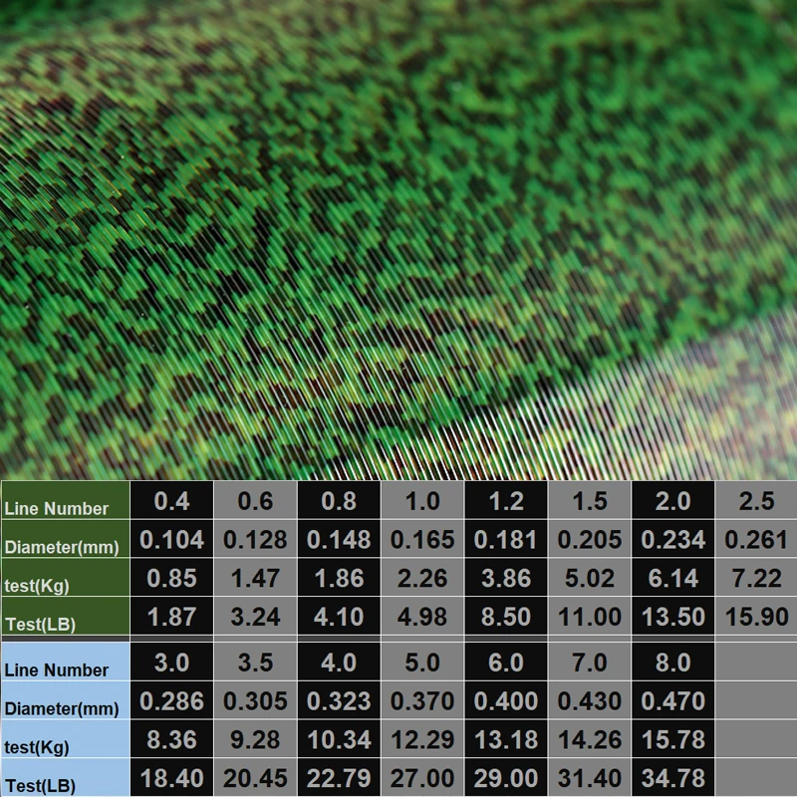The image size is (797, 797).
Task: Pick the Kg test value '8.36'
Action: click(171, 739)
